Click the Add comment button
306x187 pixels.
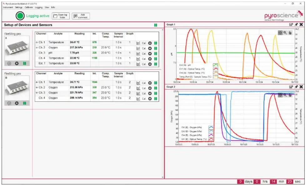[81, 16]
